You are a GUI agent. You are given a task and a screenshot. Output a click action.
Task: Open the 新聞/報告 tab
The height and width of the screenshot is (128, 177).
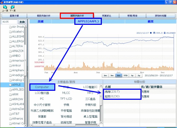tap(133, 16)
